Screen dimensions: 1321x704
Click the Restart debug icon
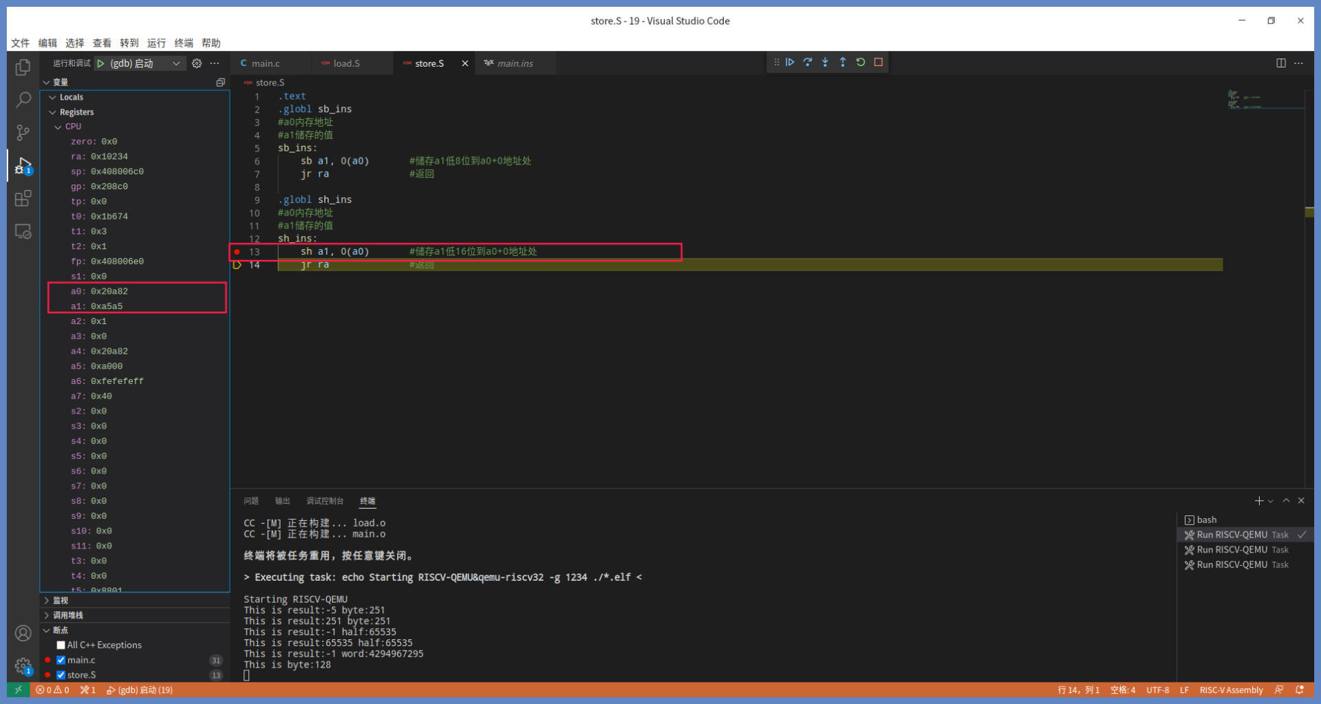[x=861, y=62]
